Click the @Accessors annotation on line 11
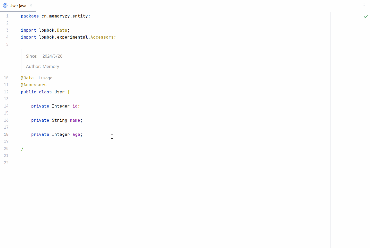This screenshot has width=370, height=248. click(34, 85)
